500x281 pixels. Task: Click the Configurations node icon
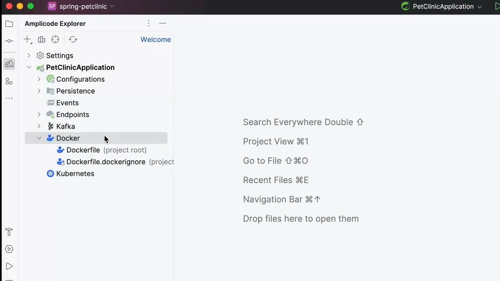[50, 79]
